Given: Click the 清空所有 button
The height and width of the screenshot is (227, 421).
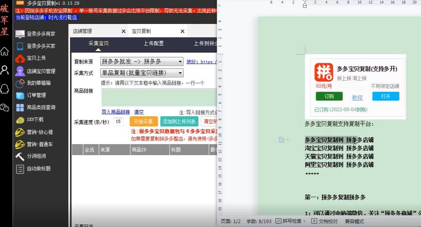Looking at the screenshot, I should 209,121.
